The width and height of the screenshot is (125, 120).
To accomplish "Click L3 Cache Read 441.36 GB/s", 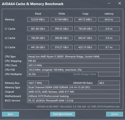I will tap(38, 47).
